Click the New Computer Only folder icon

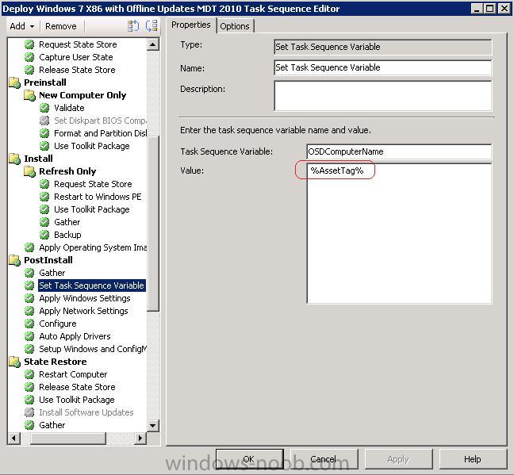30,95
